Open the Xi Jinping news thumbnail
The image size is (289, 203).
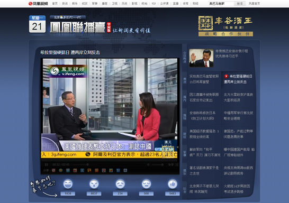tap(202, 58)
